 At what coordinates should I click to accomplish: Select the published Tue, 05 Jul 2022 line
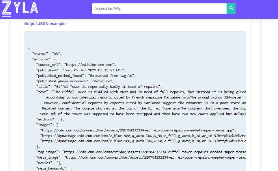(81, 70)
